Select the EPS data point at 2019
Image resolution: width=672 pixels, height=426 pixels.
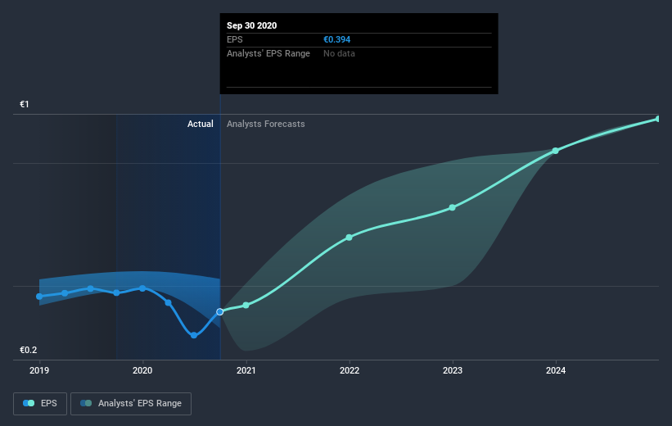39,297
